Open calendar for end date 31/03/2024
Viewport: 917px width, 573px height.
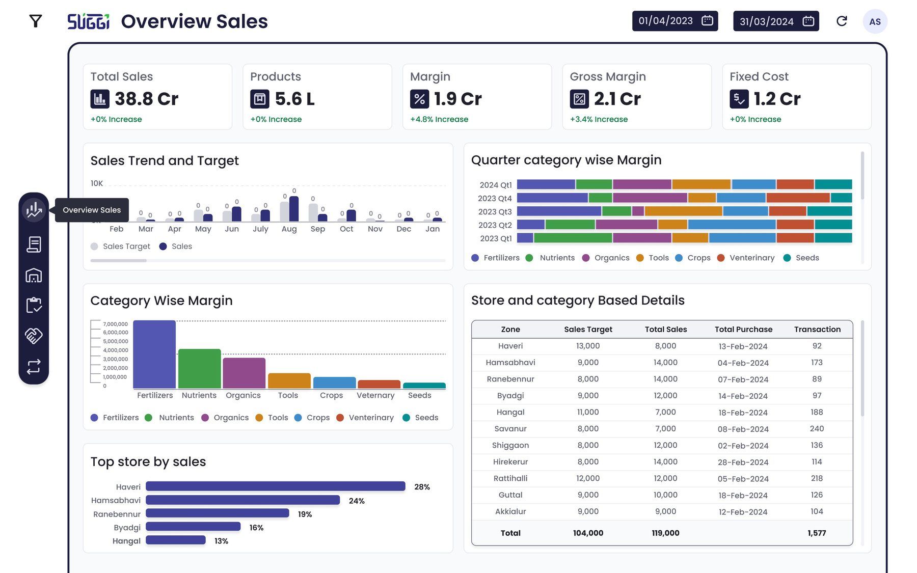[x=808, y=21]
